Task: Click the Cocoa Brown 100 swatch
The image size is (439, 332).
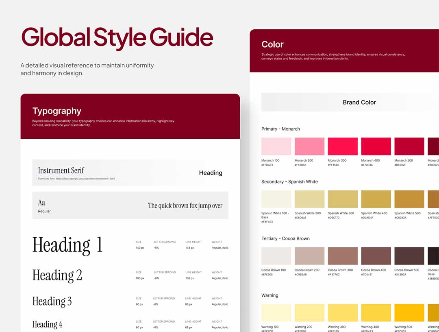Action: (276, 256)
